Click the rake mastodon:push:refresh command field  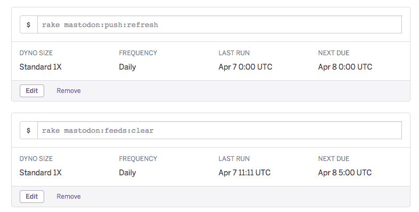219,24
